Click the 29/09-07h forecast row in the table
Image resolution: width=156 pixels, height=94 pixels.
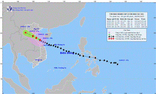127,25
